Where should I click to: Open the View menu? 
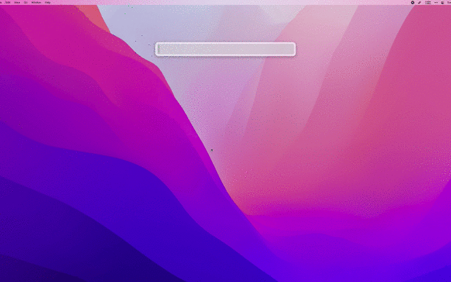click(x=16, y=2)
